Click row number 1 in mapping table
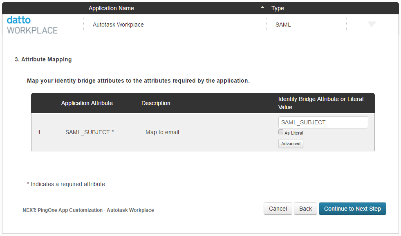401x236 pixels. 39,133
